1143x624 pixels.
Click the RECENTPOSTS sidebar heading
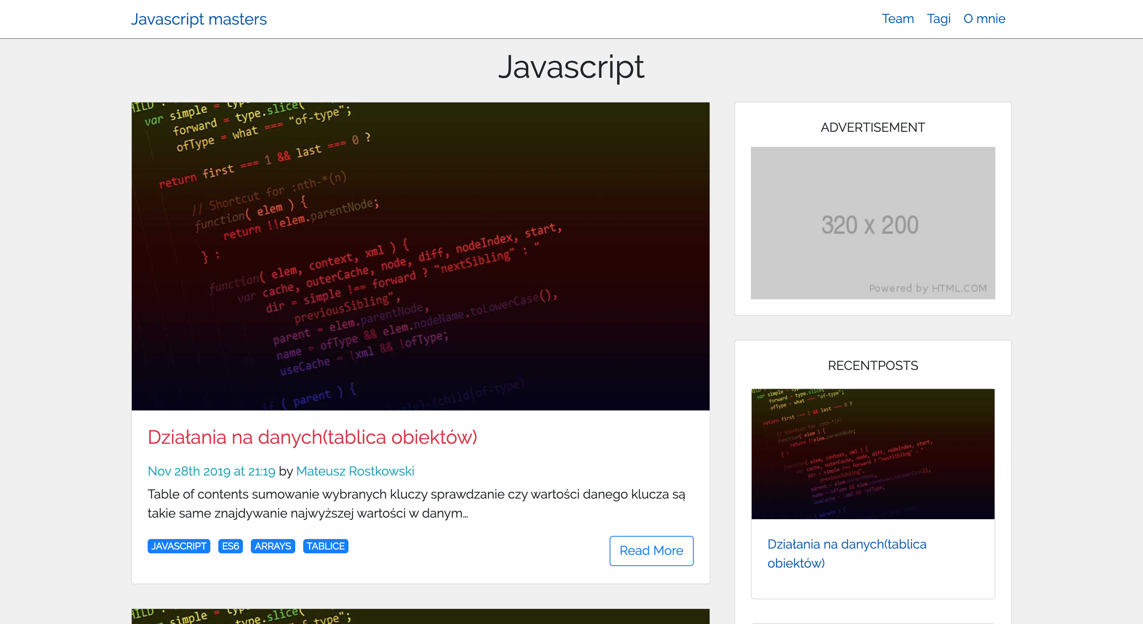(x=872, y=365)
